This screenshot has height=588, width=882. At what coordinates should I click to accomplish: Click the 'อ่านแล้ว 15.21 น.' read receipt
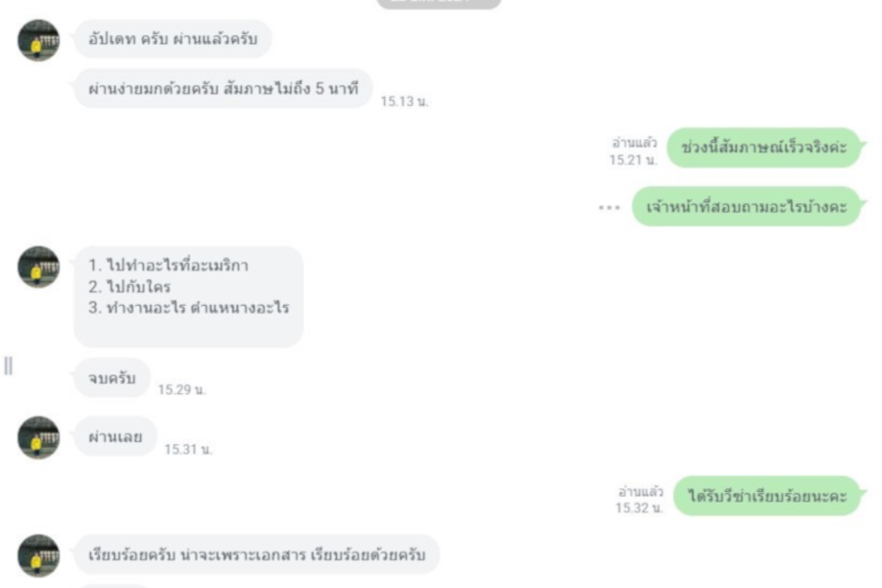633,151
